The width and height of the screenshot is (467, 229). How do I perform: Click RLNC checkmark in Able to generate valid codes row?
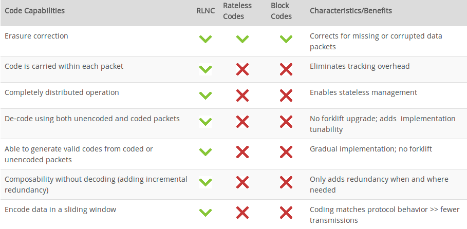206,152
